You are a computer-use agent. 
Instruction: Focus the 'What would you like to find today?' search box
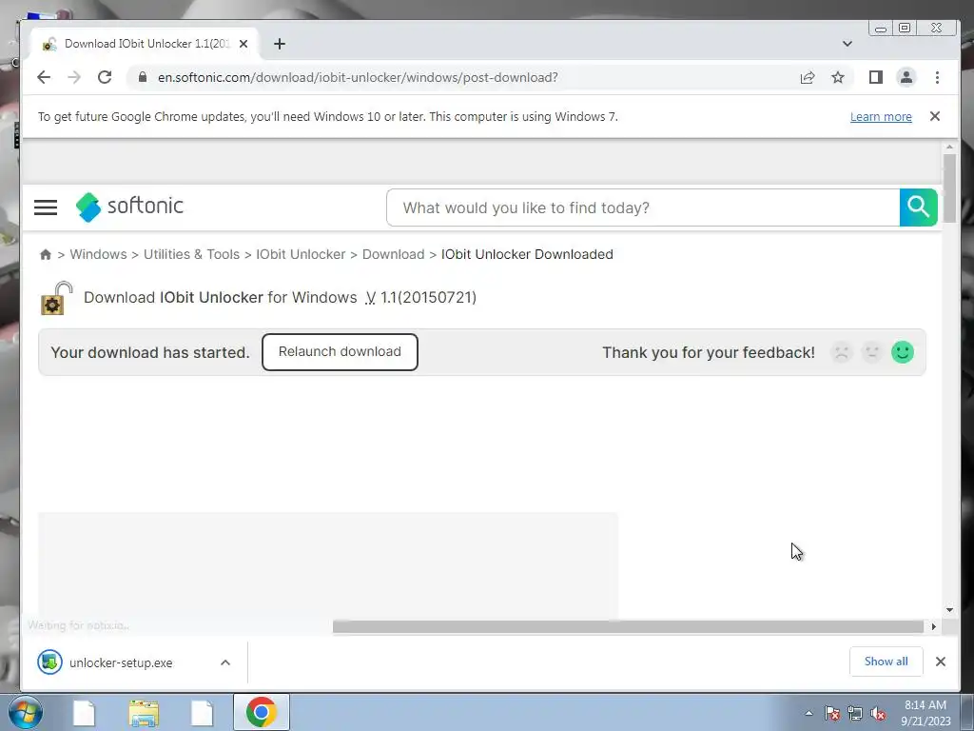pos(643,207)
